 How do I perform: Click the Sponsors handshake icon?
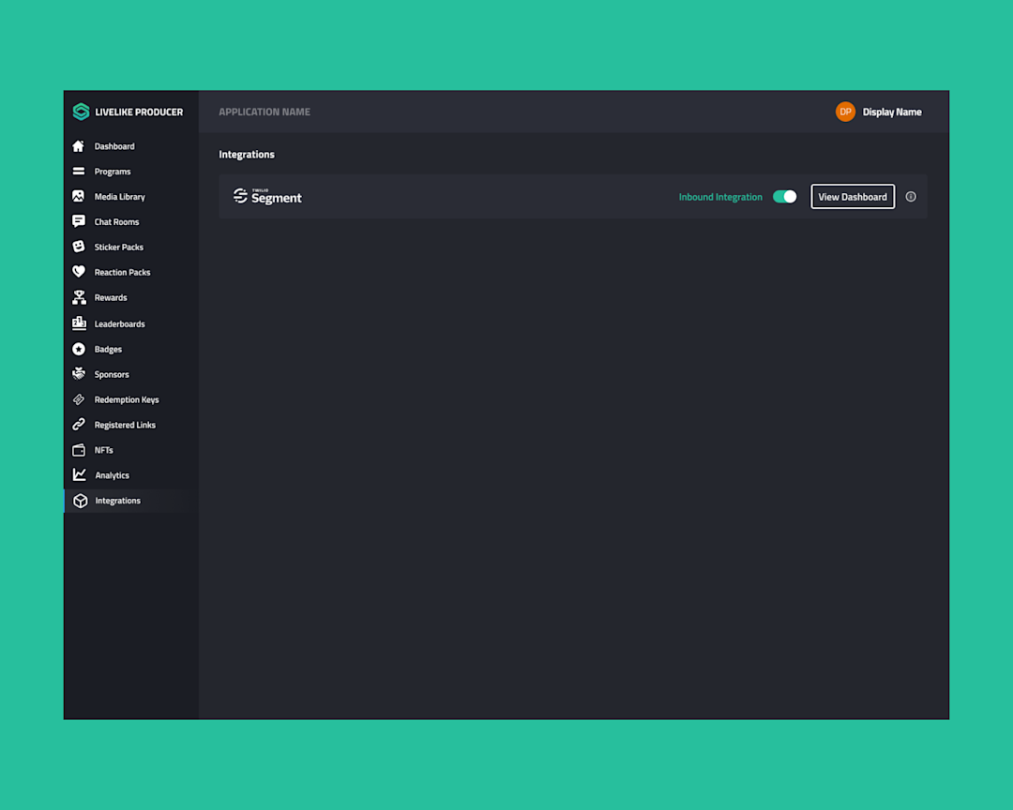click(78, 374)
